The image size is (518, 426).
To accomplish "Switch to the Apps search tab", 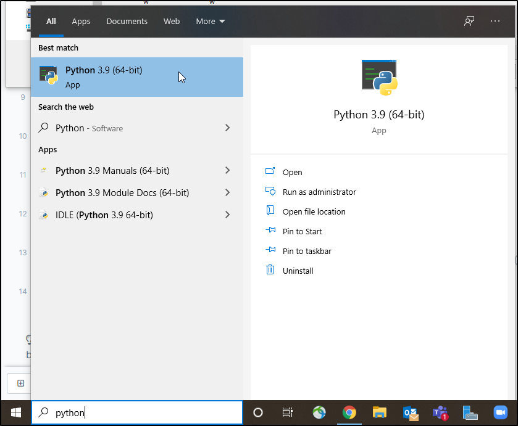I will point(81,21).
